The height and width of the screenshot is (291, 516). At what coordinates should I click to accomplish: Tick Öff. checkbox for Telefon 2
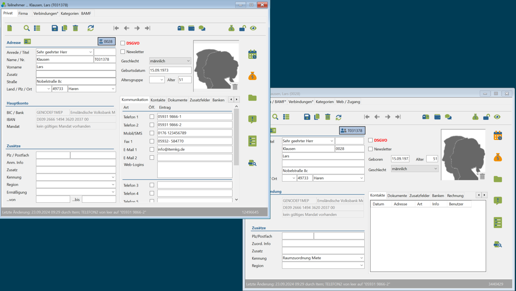point(152,125)
